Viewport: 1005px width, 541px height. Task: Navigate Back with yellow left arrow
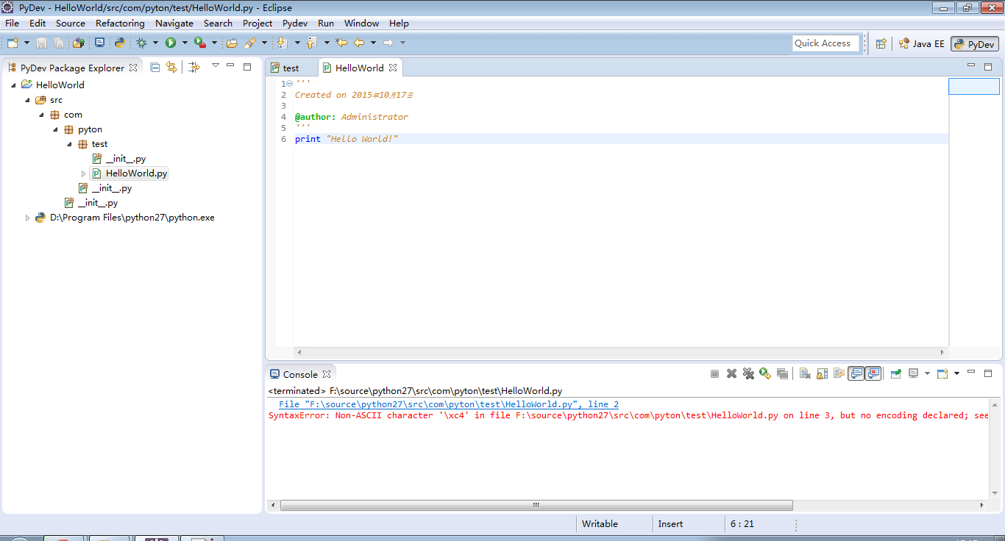358,43
